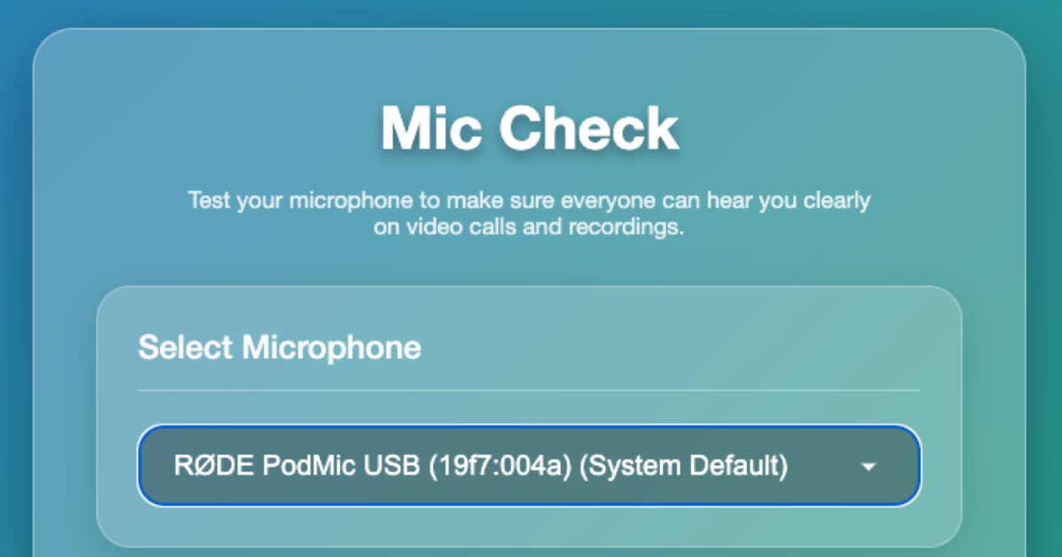
Task: Click the downward caret on the device selector
Action: point(869,466)
